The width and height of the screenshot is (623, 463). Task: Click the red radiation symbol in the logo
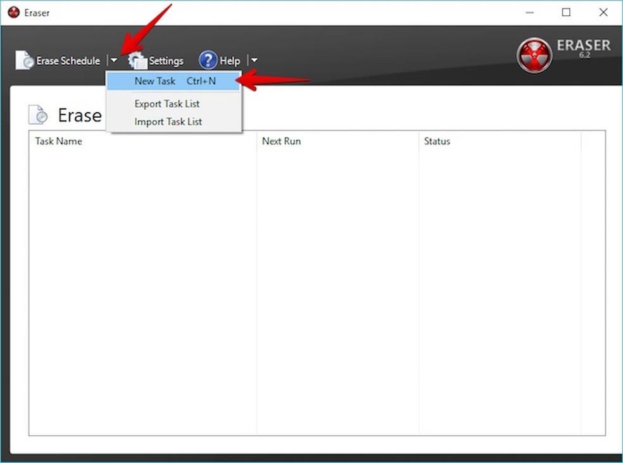click(534, 54)
